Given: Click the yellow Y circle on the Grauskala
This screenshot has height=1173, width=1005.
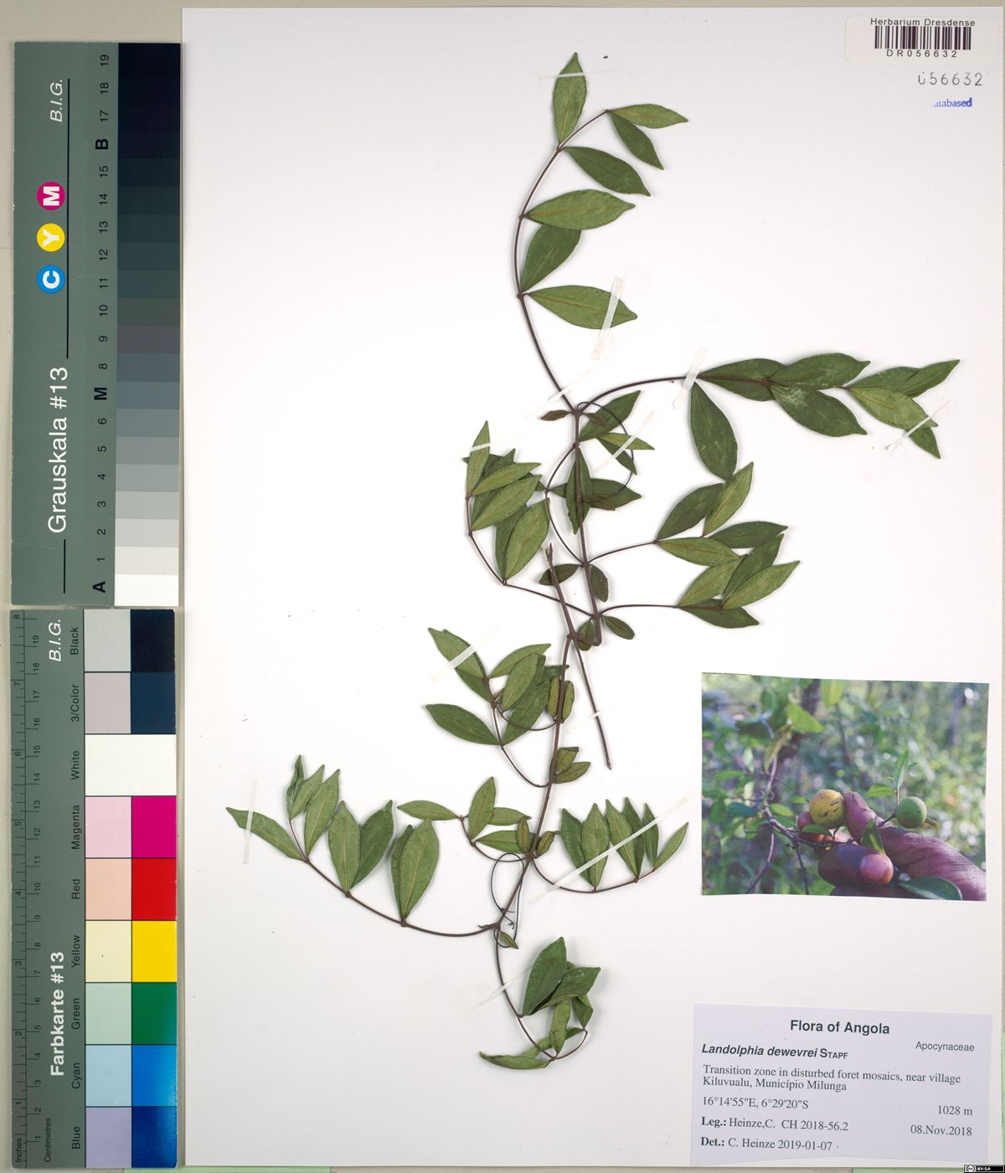Looking at the screenshot, I should pyautogui.click(x=52, y=238).
